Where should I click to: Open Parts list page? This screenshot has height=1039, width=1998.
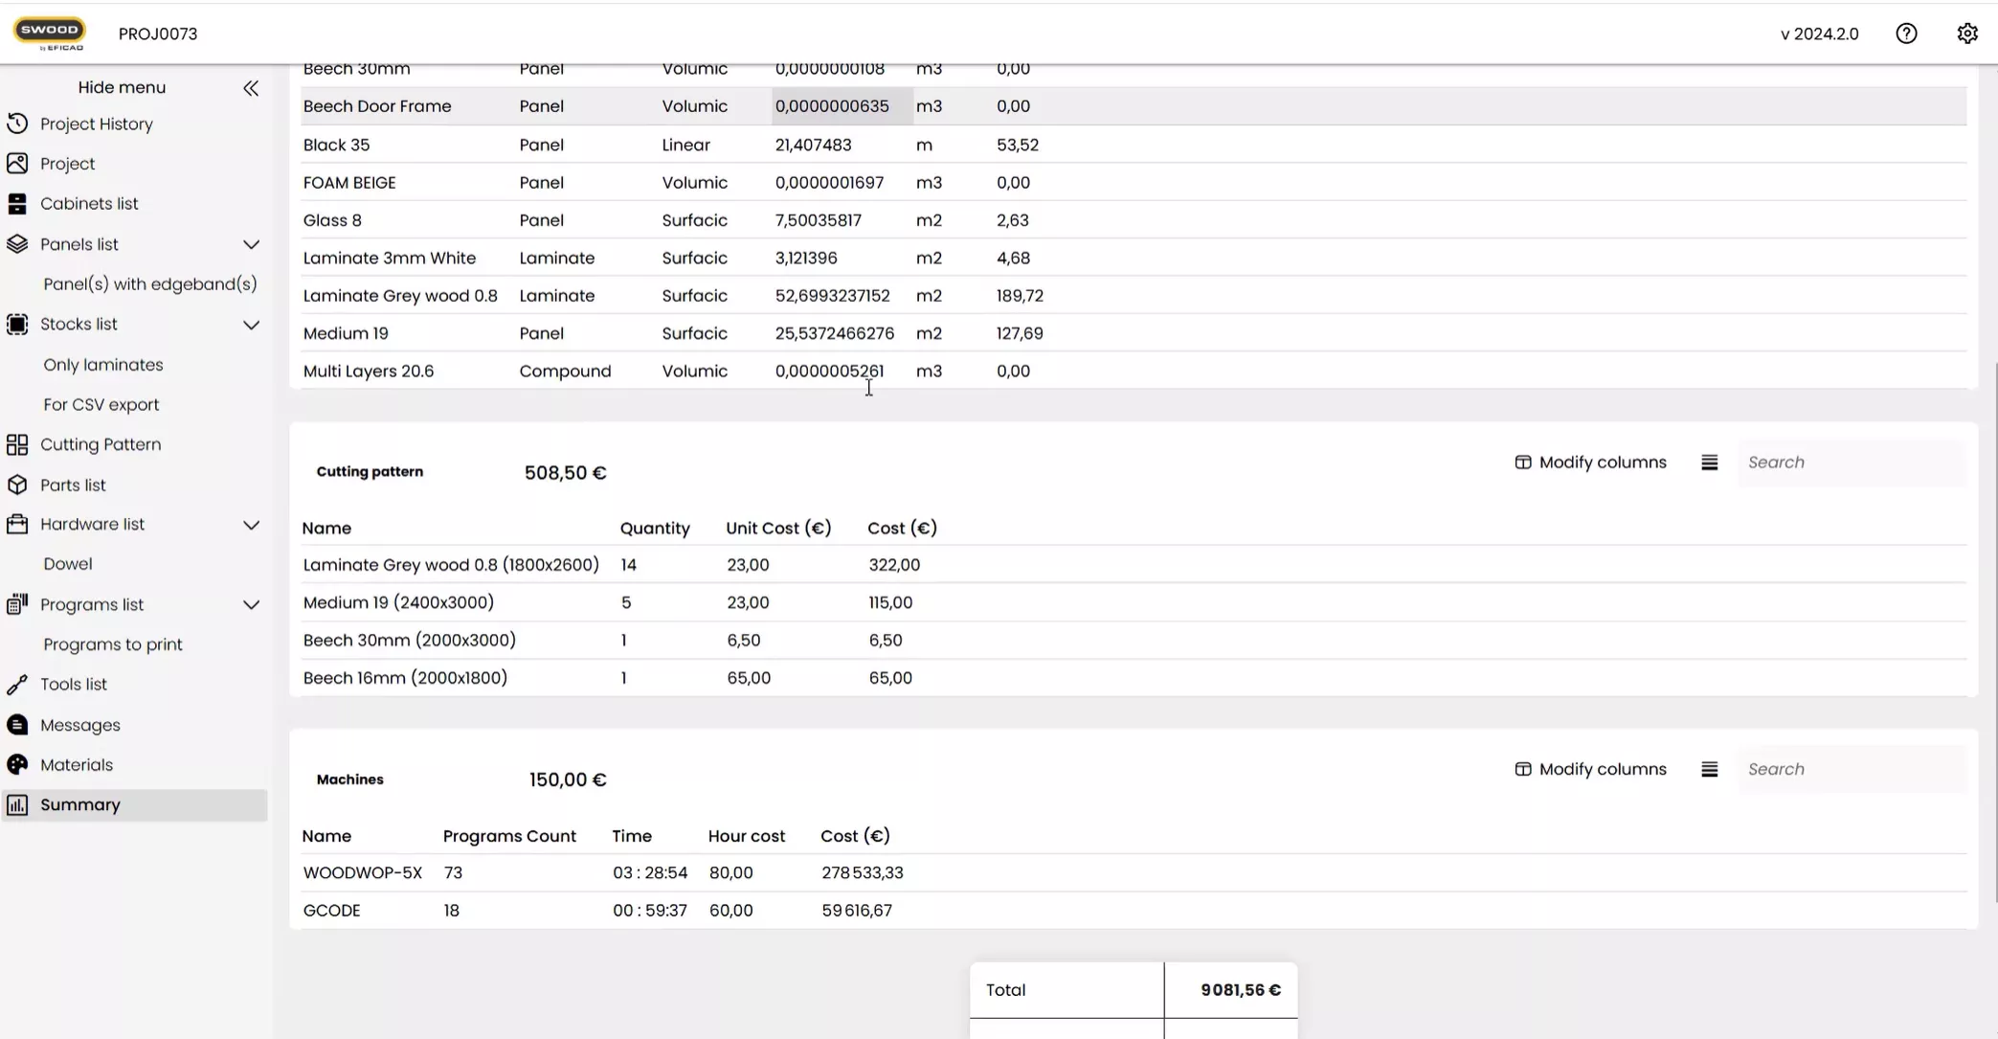(x=73, y=486)
